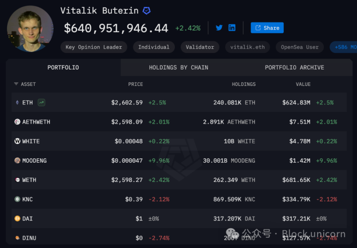Open the LinkedIn profile icon
This screenshot has width=357, height=248.
(x=232, y=28)
